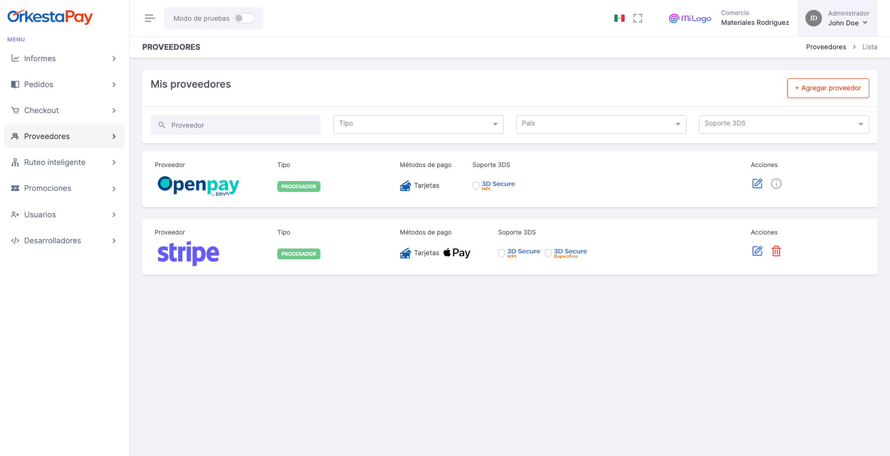The width and height of the screenshot is (890, 456).
Task: Open the País filter dropdown
Action: (x=601, y=125)
